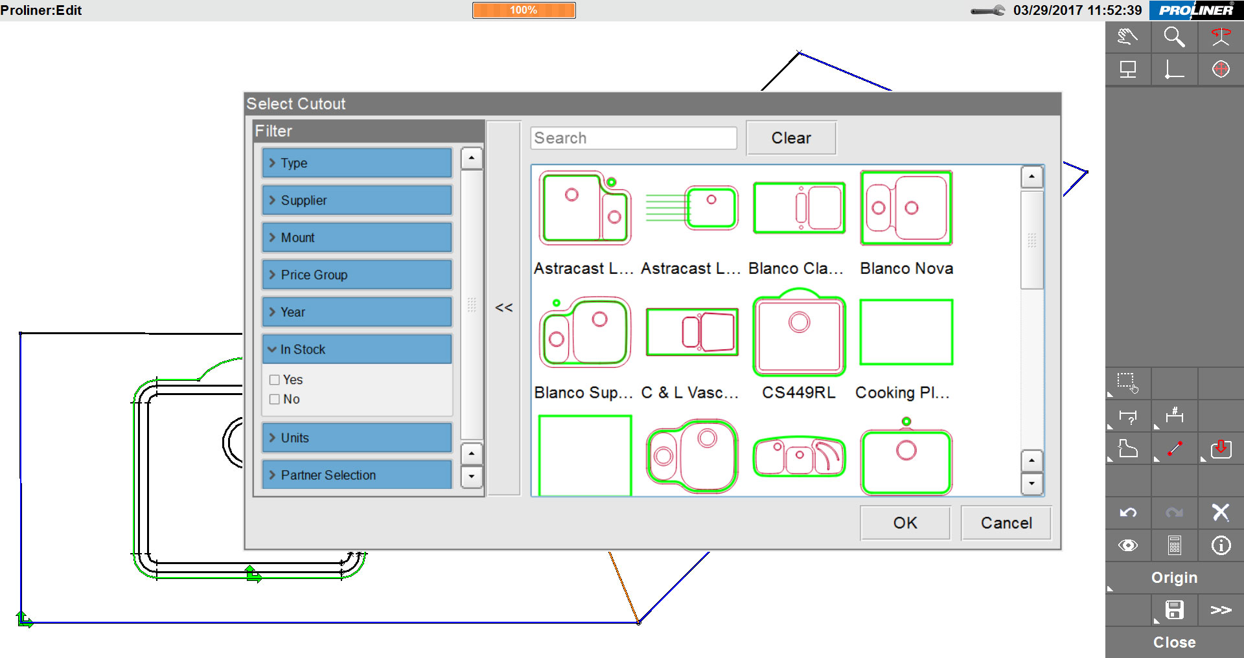Expand the Price Group filter

(x=356, y=275)
